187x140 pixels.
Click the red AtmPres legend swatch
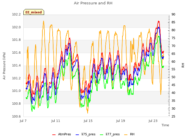click(54, 135)
